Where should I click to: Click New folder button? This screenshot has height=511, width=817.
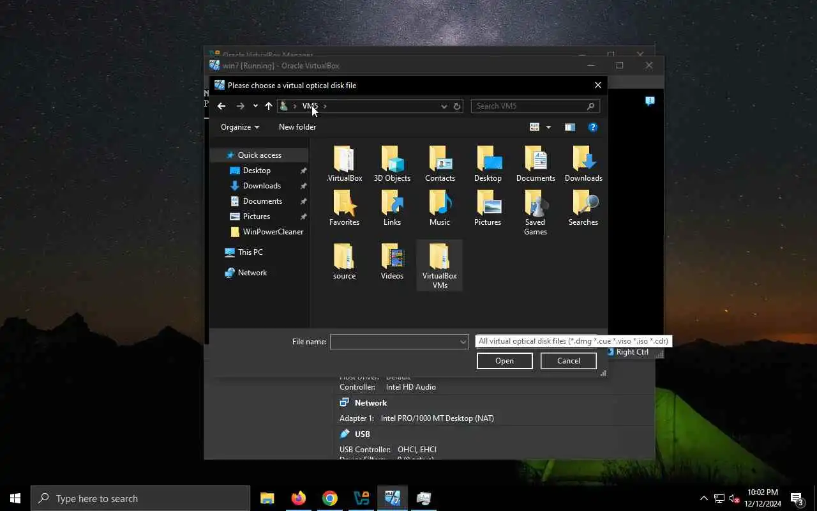(x=297, y=127)
